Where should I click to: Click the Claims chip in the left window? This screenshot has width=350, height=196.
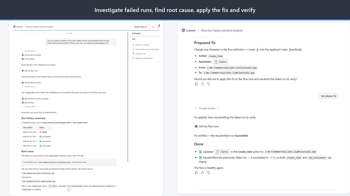coord(53,186)
